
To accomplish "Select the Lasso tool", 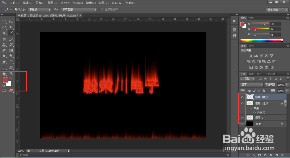I will click(4, 27).
